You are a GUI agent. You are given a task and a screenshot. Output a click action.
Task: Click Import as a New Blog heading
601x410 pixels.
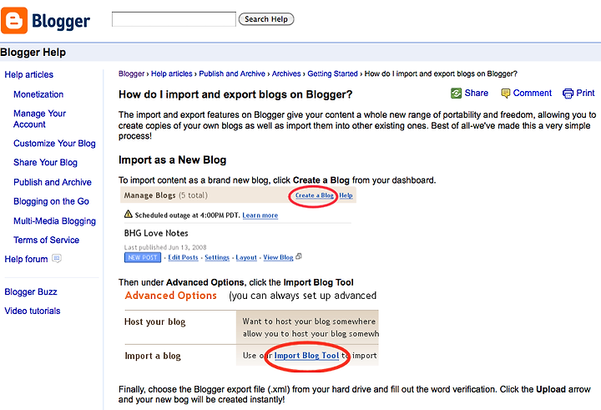click(173, 160)
